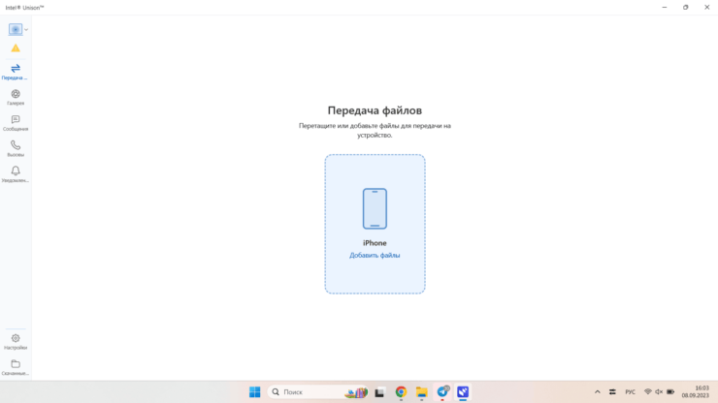Click the volume icon in system tray
The image size is (718, 403).
tap(659, 392)
